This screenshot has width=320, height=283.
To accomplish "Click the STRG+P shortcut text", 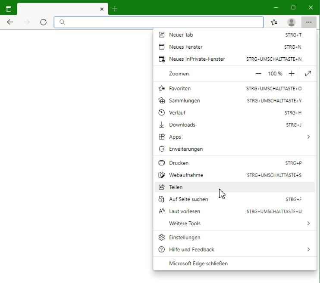I will click(293, 163).
